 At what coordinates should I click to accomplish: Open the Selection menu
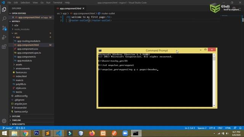pos(25,3)
